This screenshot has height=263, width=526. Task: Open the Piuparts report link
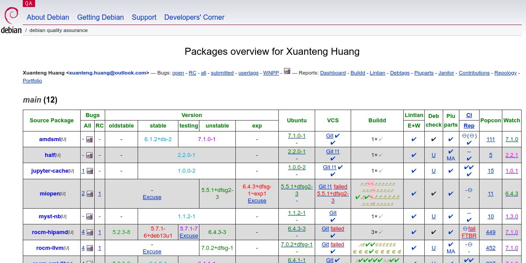coord(424,73)
